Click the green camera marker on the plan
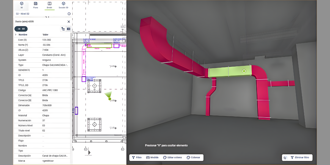 coord(109,99)
